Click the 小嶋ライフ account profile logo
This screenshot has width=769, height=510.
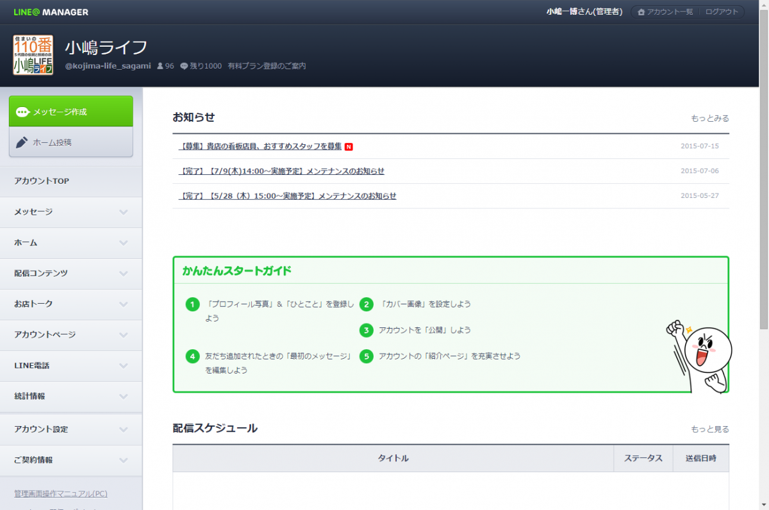33,55
